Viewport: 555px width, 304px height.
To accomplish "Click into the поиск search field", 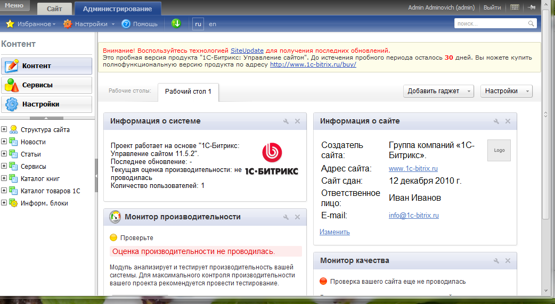I will tap(490, 24).
